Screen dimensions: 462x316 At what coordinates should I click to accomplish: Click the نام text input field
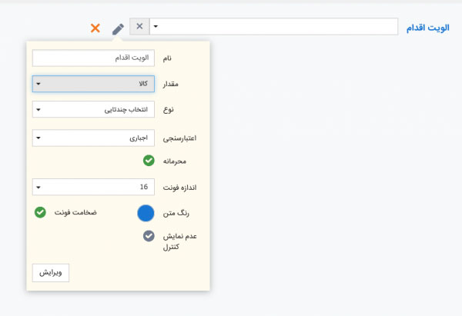point(94,58)
